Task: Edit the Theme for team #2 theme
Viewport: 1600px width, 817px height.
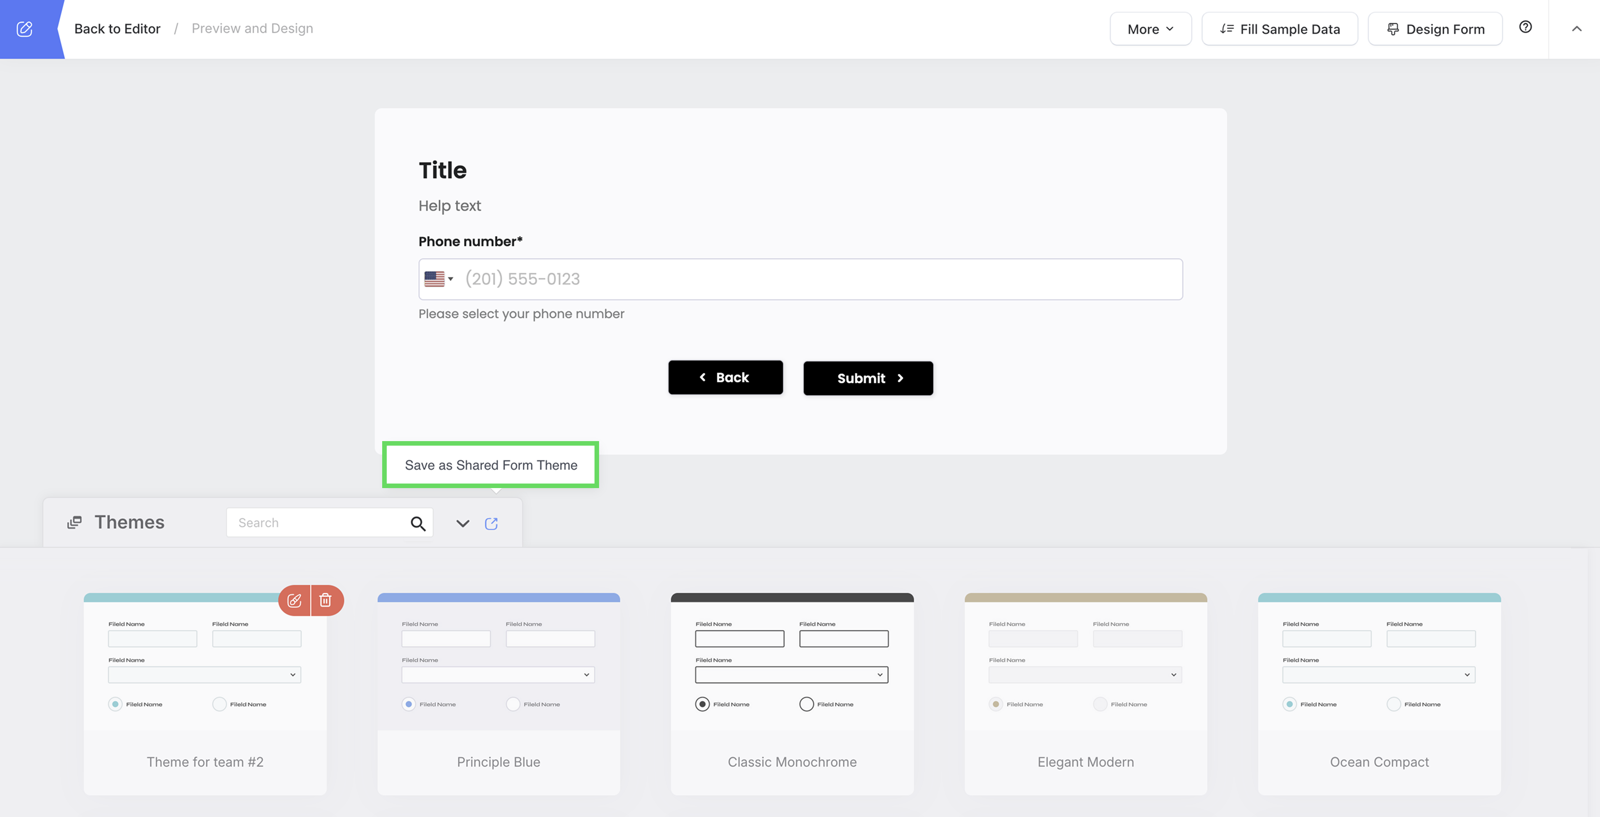Action: pos(294,600)
